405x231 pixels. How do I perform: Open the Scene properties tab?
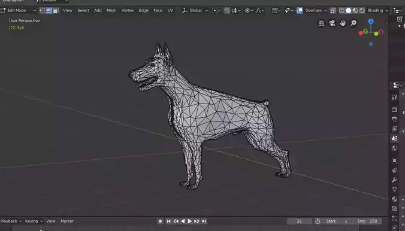[394, 139]
